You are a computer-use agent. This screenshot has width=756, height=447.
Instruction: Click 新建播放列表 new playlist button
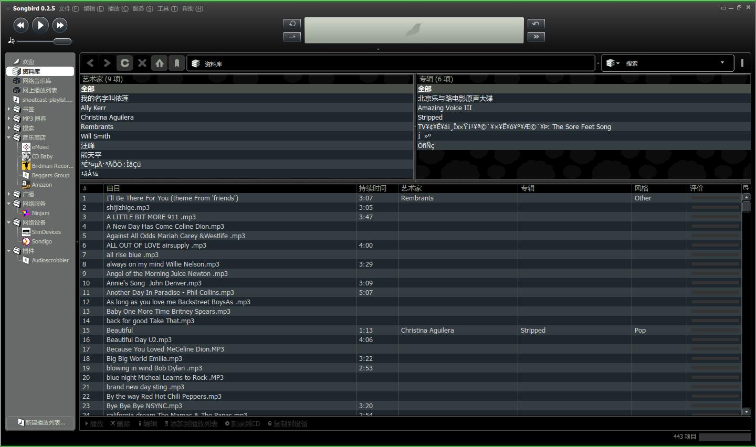pos(41,422)
